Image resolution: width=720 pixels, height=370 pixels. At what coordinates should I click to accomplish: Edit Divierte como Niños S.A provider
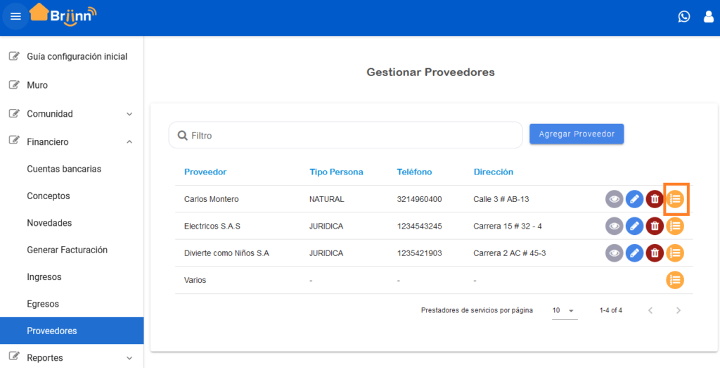(x=634, y=253)
